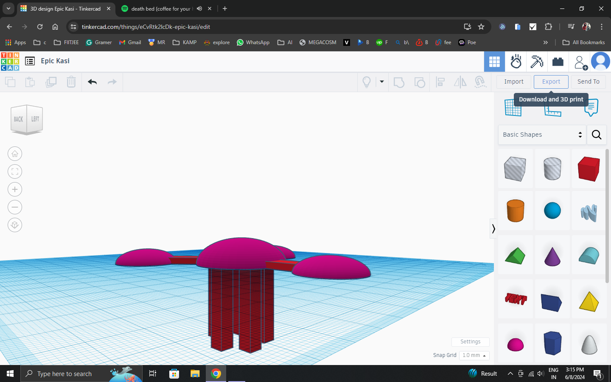Click the Ungroup shapes icon

[420, 82]
